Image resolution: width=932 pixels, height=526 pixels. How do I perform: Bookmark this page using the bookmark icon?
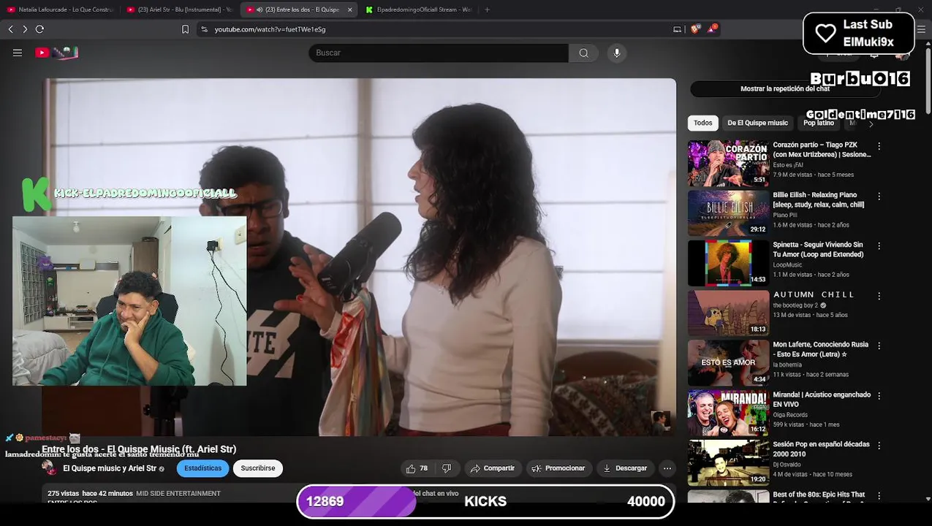(185, 29)
